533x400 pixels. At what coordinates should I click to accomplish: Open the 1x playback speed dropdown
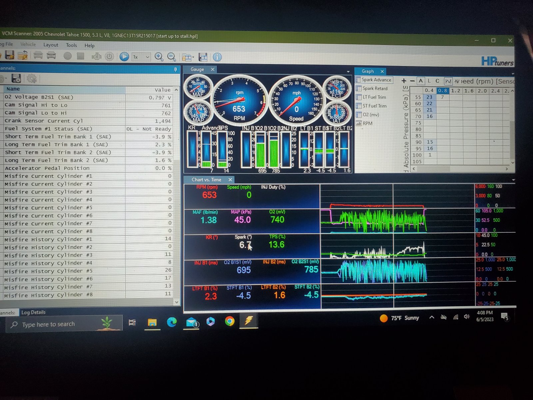(x=141, y=57)
